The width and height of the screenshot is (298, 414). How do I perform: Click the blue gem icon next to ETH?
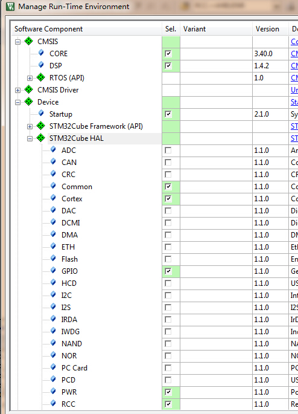(x=53, y=247)
